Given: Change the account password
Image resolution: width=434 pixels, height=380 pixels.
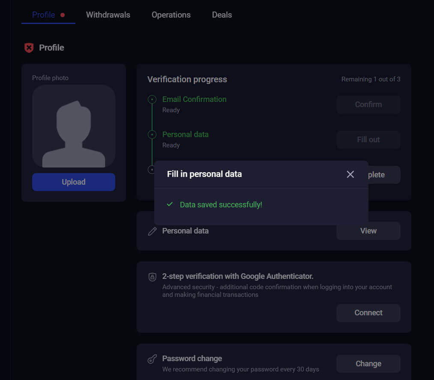Looking at the screenshot, I should [368, 363].
